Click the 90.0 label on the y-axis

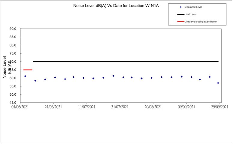(13, 29)
